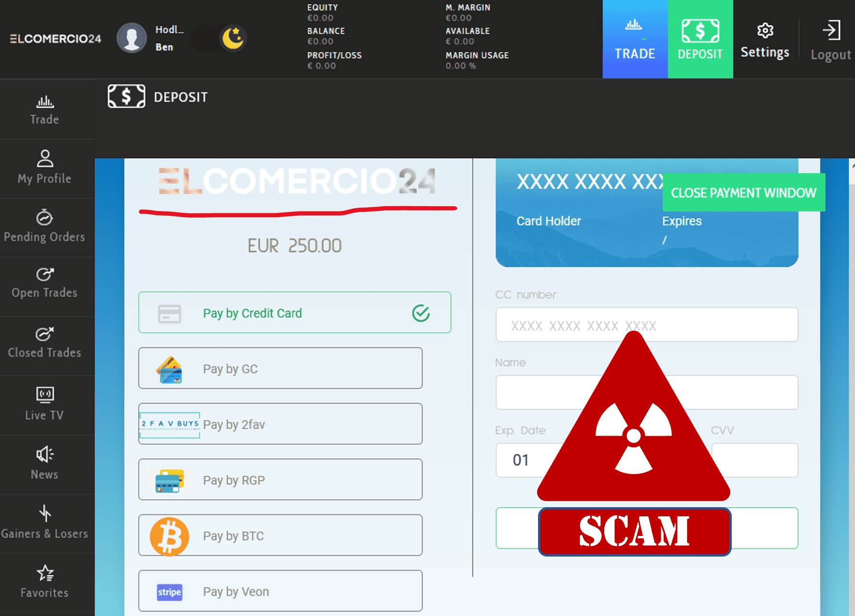Open Settings via the gear icon

pos(765,31)
